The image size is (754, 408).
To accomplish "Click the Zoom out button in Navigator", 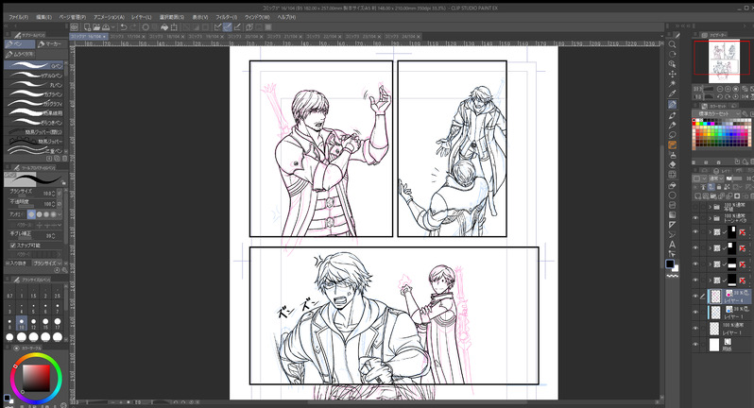I will [x=720, y=89].
